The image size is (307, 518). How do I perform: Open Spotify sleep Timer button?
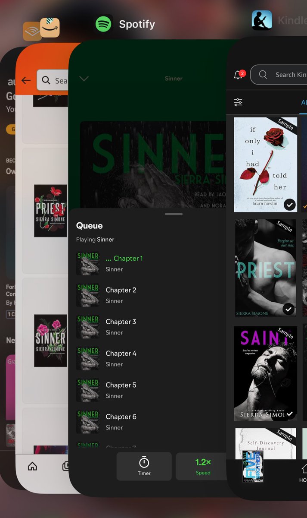tap(144, 466)
